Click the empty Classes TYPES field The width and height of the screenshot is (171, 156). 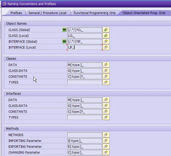coord(85,82)
